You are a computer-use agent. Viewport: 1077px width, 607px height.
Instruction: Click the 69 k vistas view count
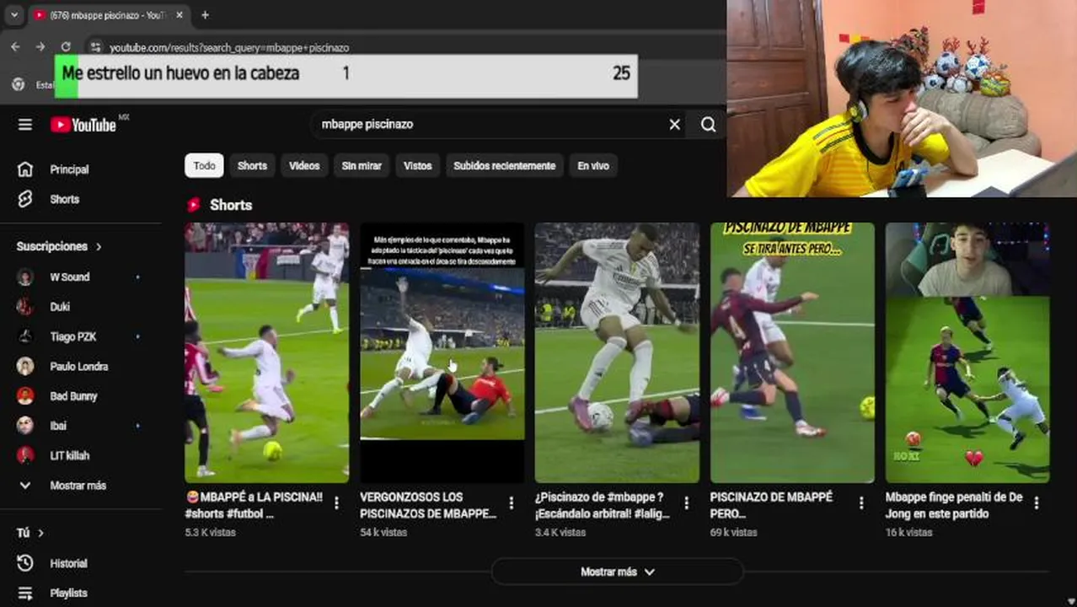[734, 533]
